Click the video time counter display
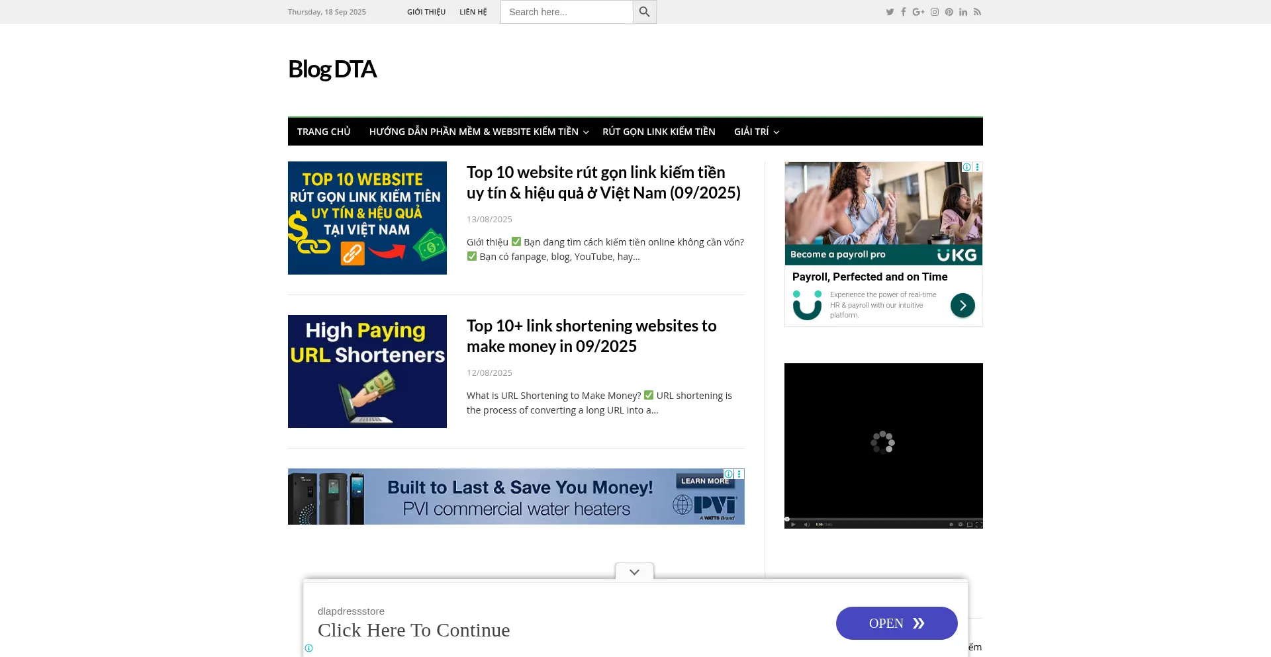Viewport: 1271px width, 657px height. pos(824,525)
